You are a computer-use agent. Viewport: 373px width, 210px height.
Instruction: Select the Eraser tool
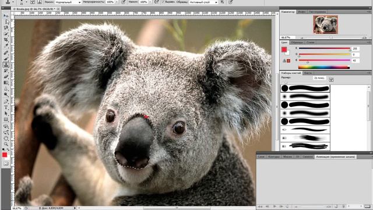click(6, 76)
